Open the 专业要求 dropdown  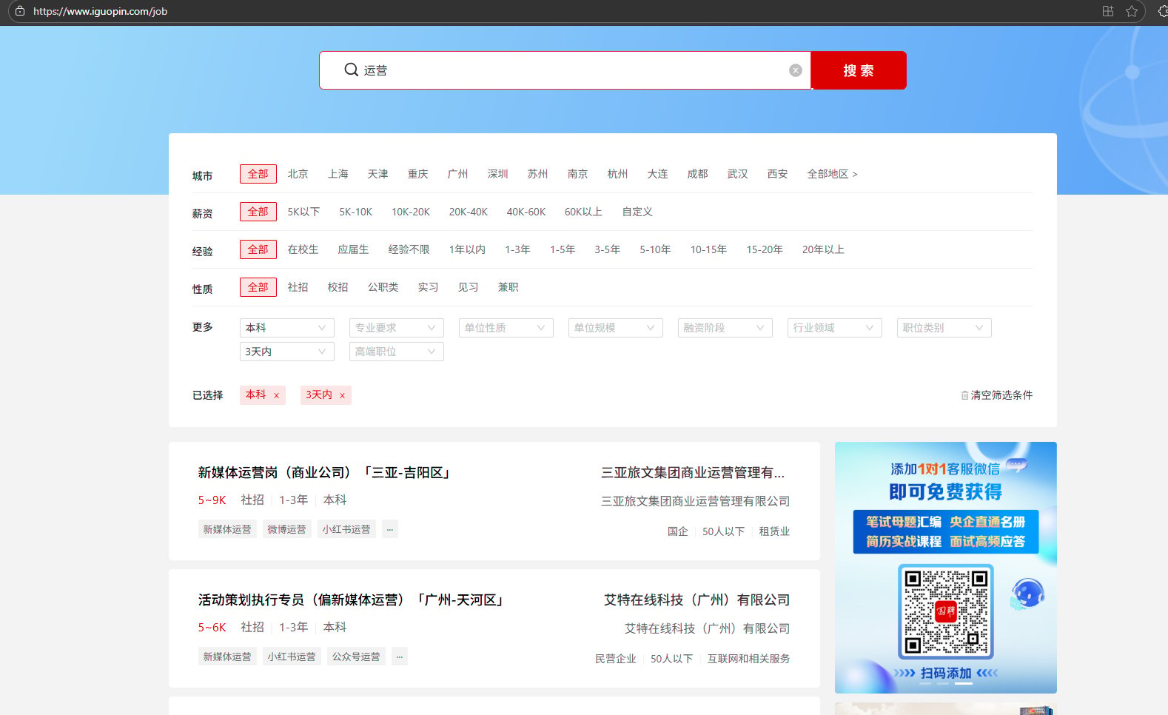click(397, 328)
